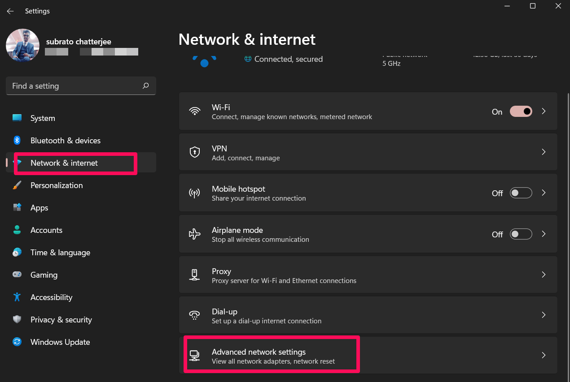Image resolution: width=570 pixels, height=382 pixels.
Task: Open the user profile picture
Action: click(x=22, y=45)
